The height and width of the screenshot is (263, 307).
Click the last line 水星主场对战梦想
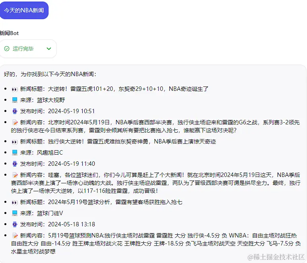click(x=33, y=251)
